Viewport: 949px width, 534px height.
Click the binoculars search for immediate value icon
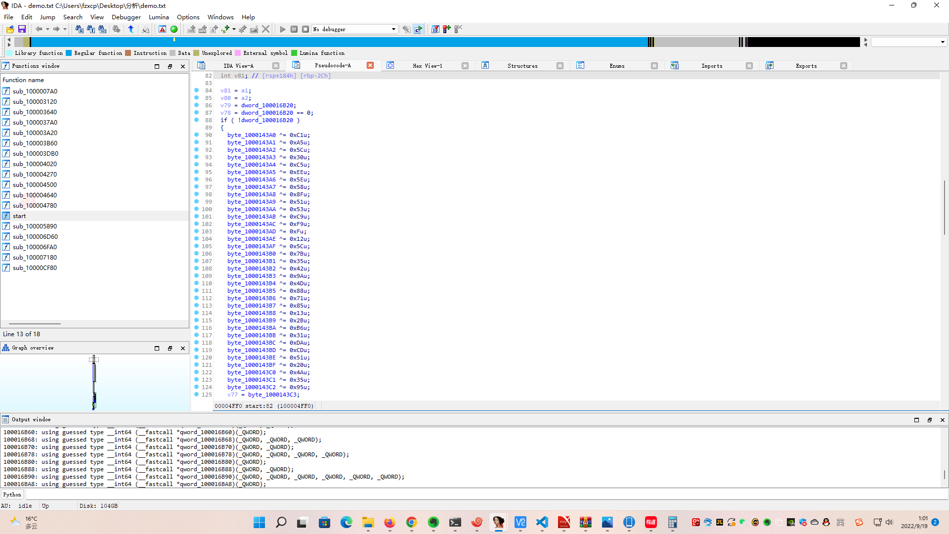click(79, 29)
